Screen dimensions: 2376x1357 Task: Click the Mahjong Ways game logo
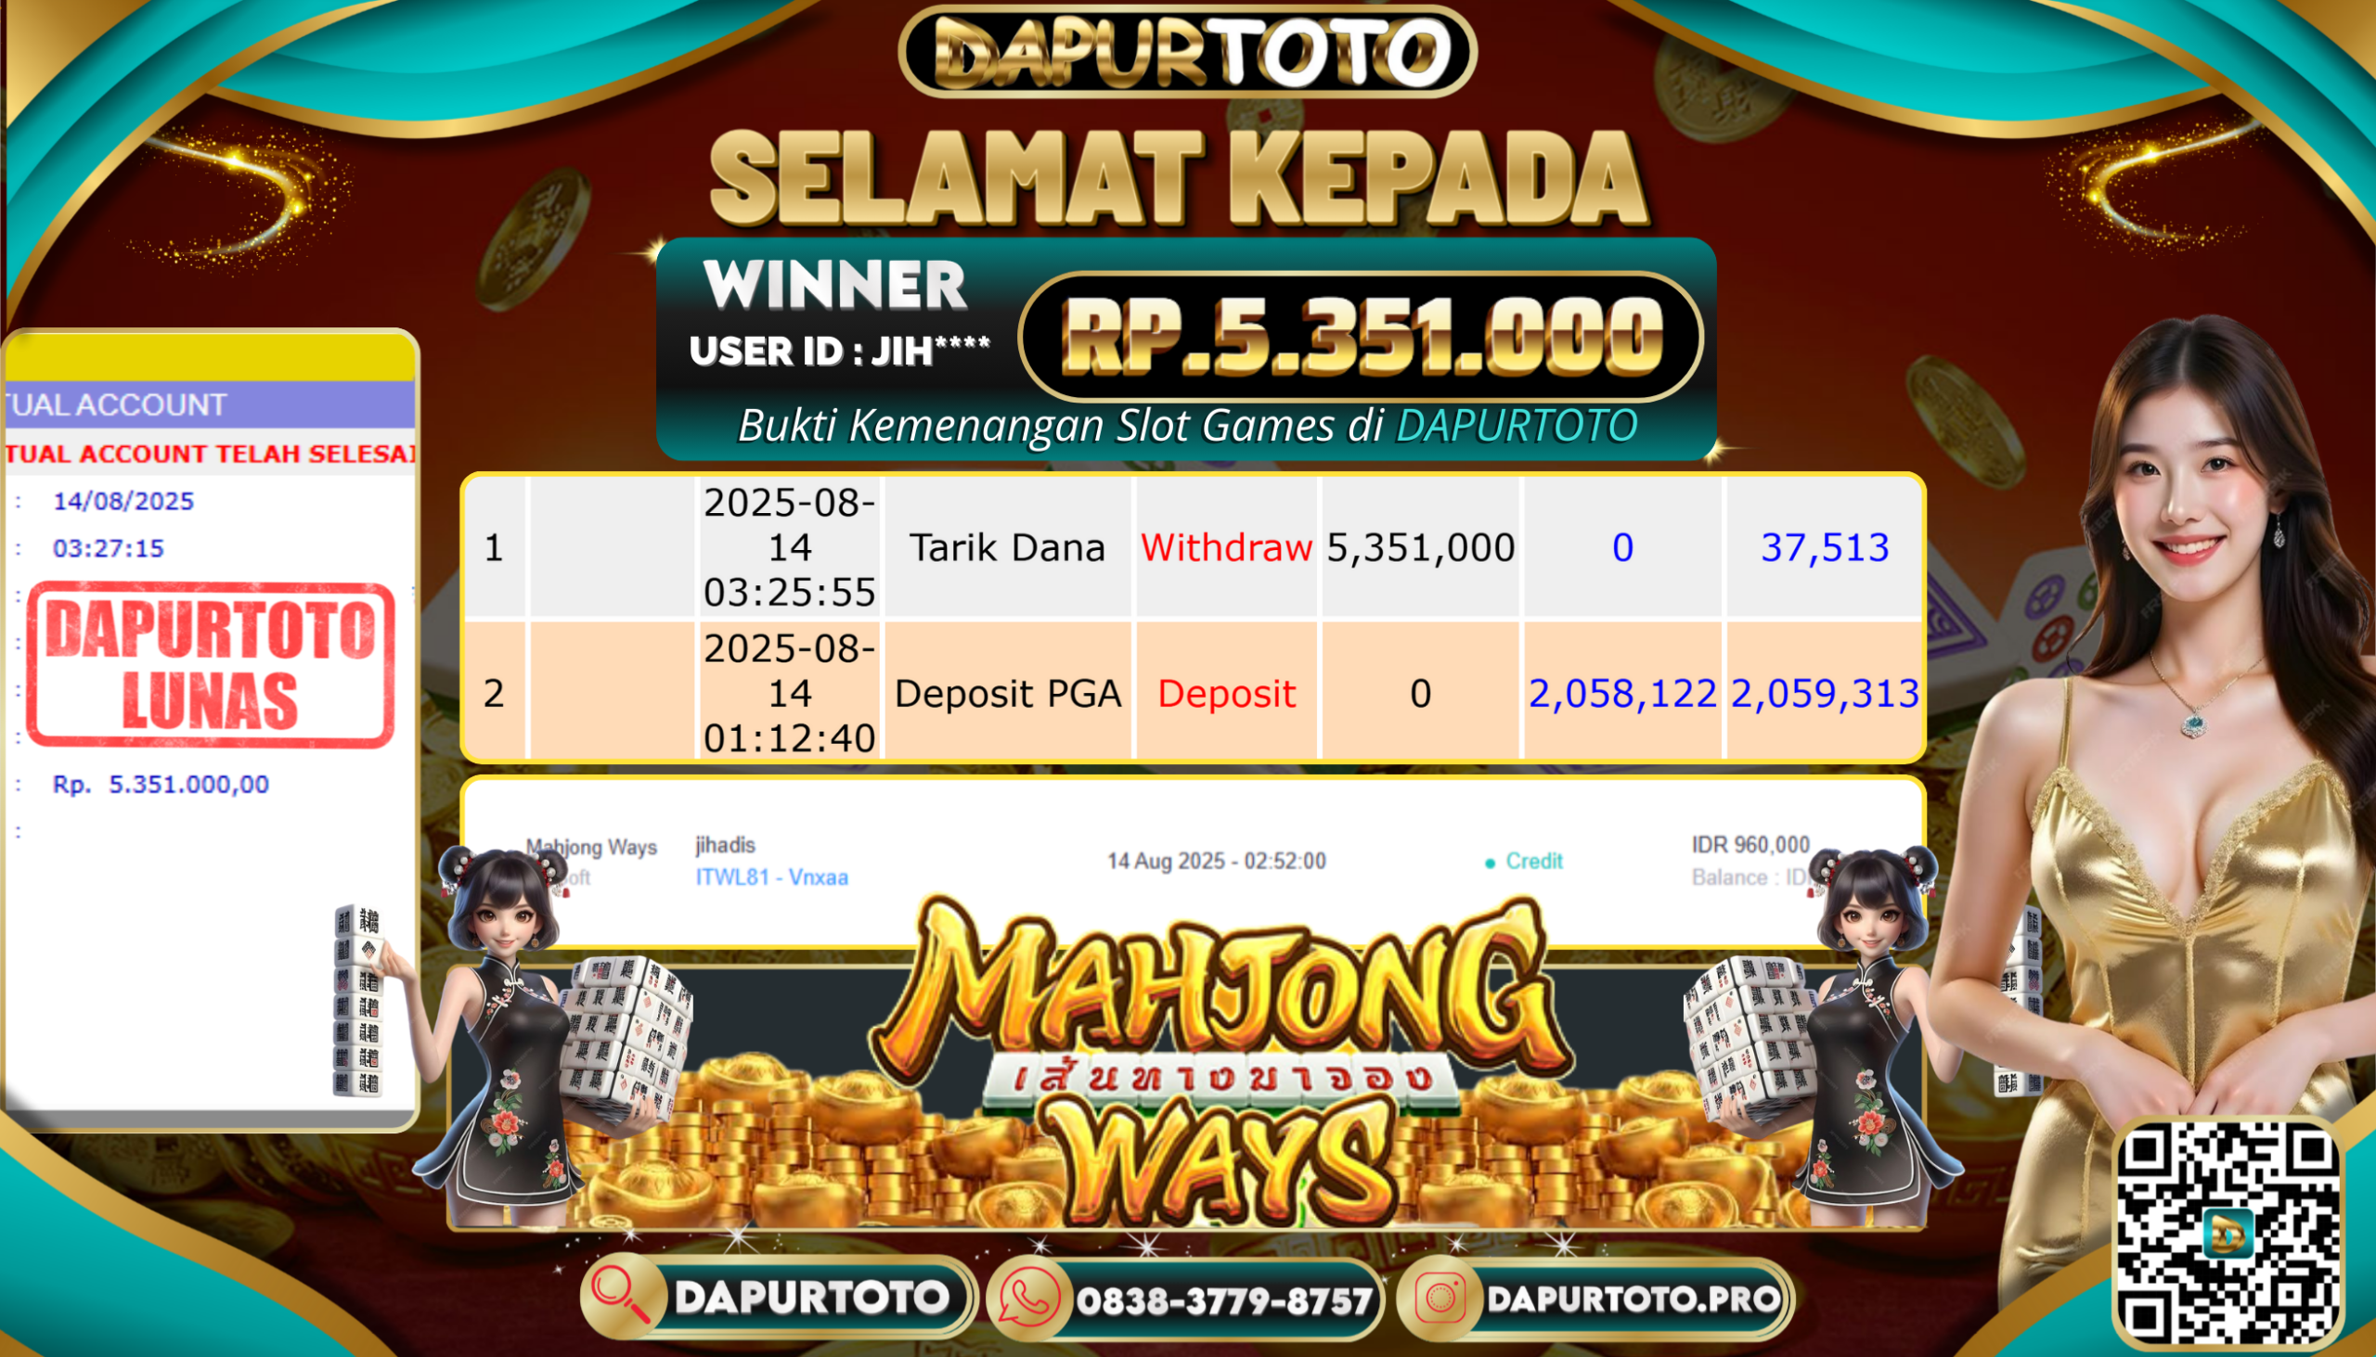pos(1220,1062)
